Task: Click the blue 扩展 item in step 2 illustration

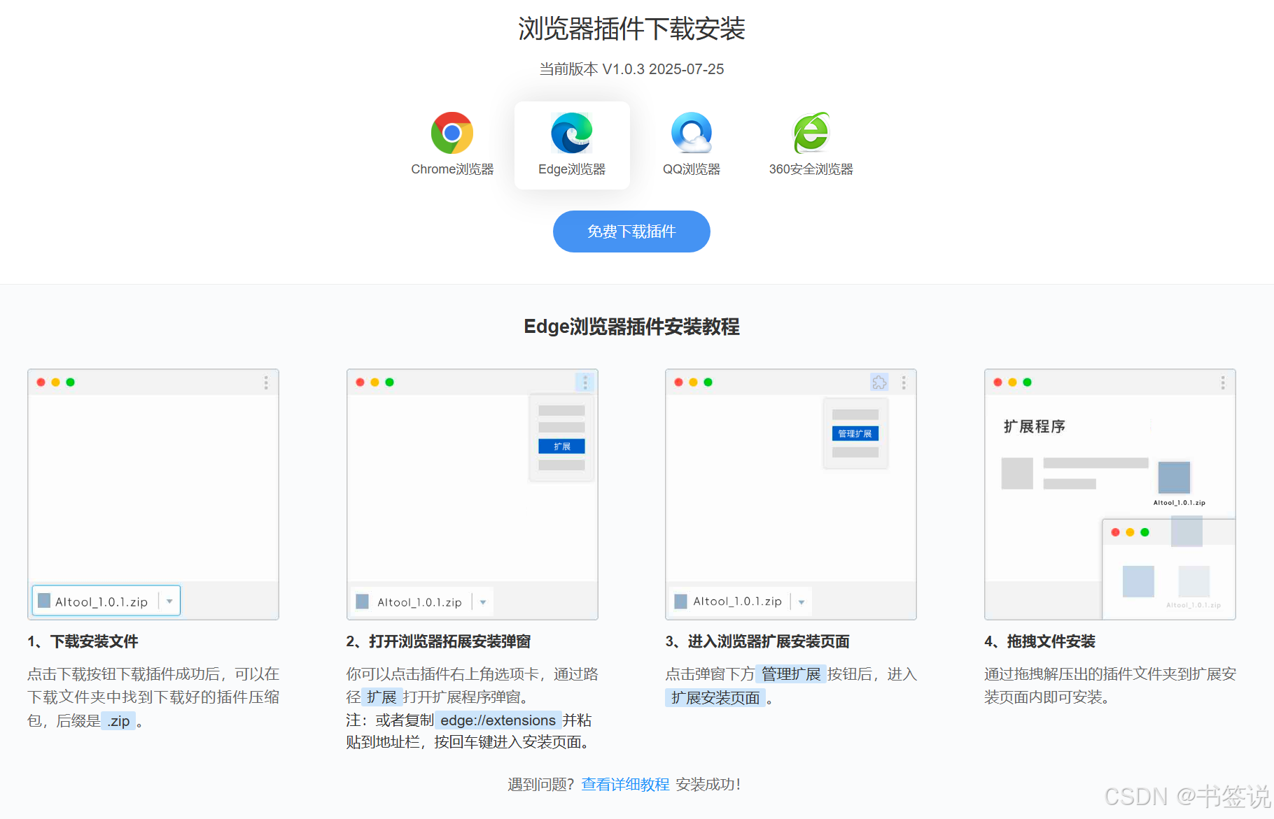Action: click(x=561, y=446)
